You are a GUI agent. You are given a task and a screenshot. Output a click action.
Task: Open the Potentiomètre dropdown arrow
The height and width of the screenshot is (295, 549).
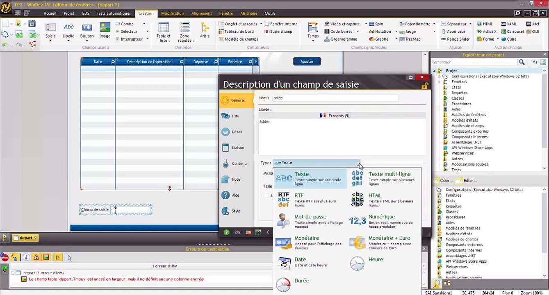[434, 24]
